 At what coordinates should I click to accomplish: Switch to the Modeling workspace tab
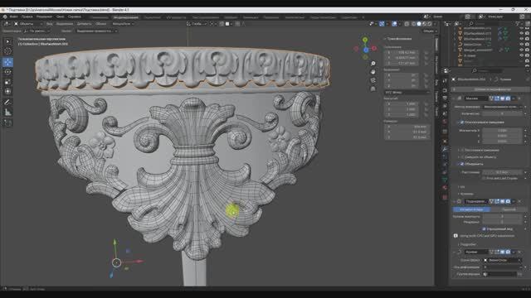click(x=125, y=17)
